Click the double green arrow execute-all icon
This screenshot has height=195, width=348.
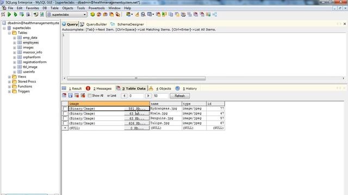[15, 15]
